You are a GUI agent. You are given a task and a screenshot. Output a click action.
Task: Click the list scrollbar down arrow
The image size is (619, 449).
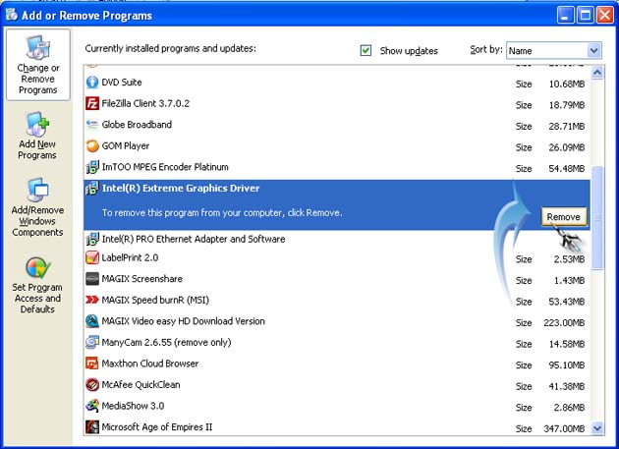pyautogui.click(x=597, y=428)
